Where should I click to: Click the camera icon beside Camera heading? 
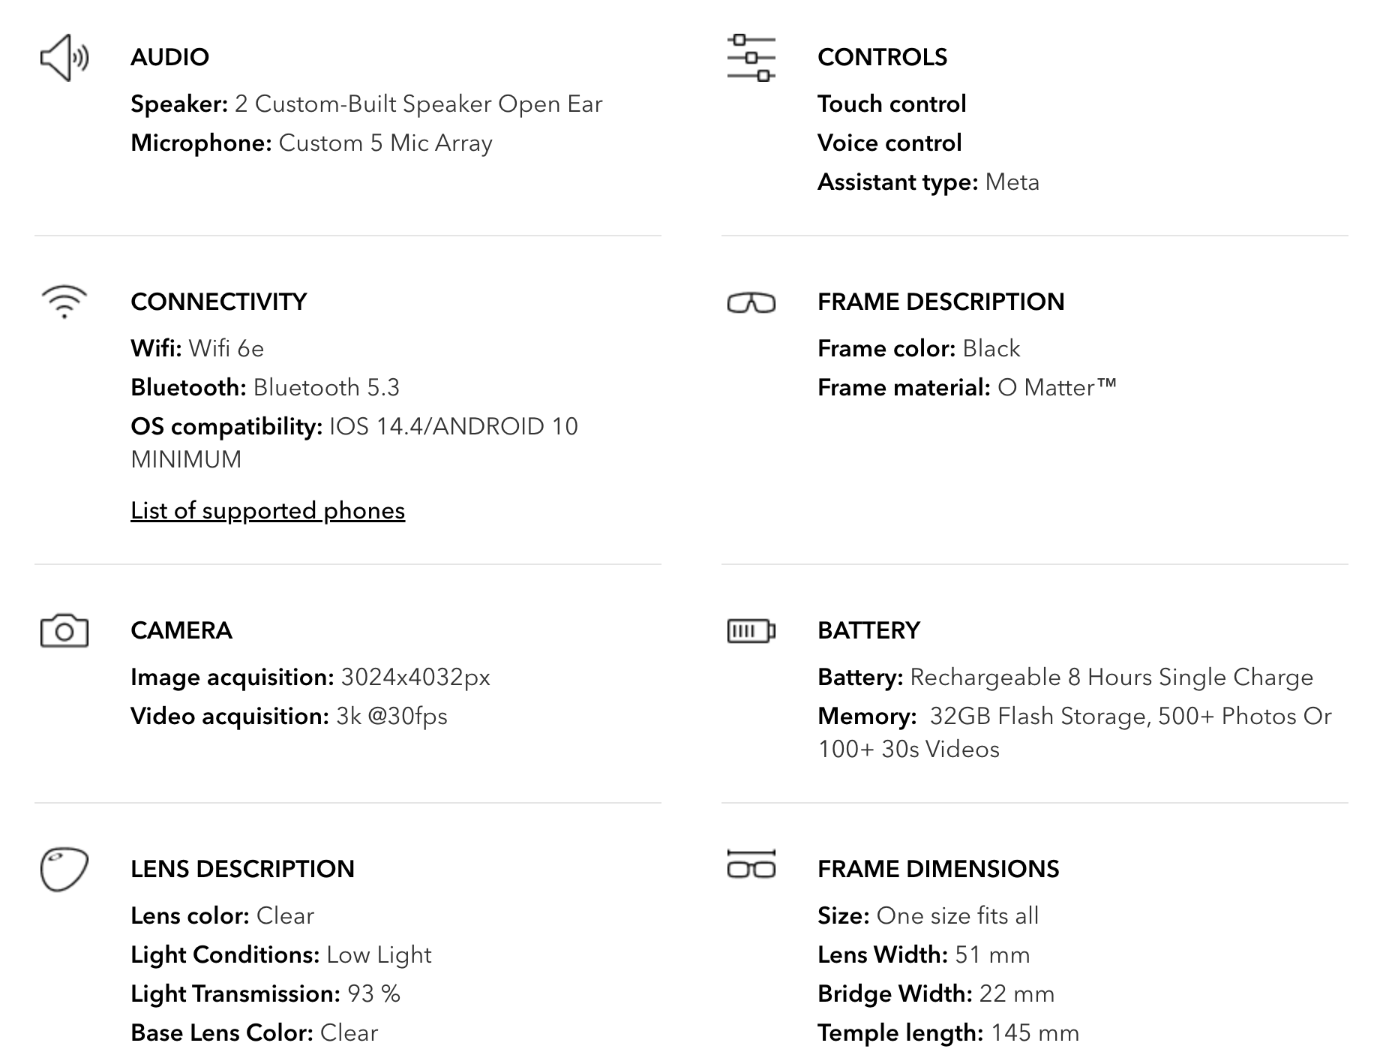[64, 631]
